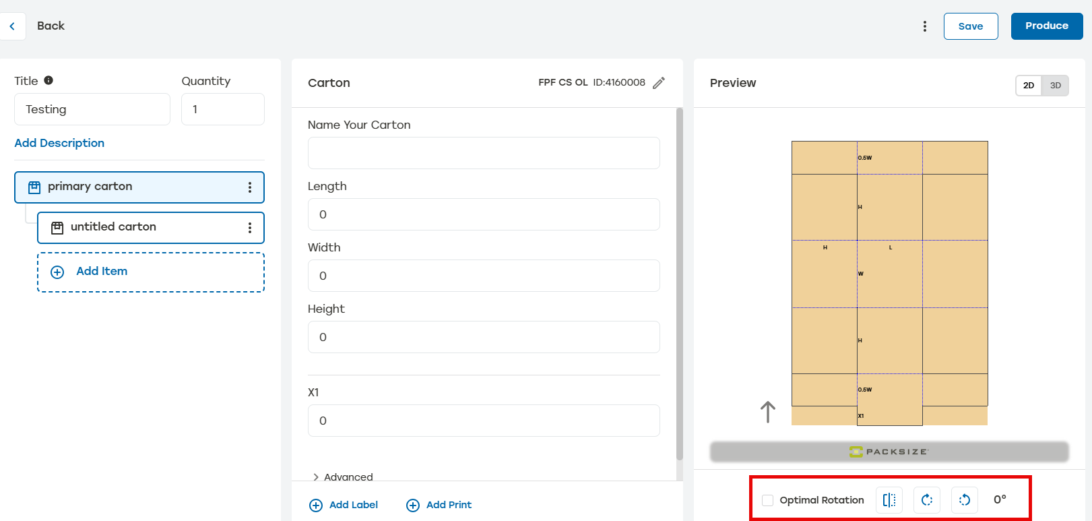The width and height of the screenshot is (1092, 521).
Task: Expand the Advanced section
Action: click(x=342, y=477)
